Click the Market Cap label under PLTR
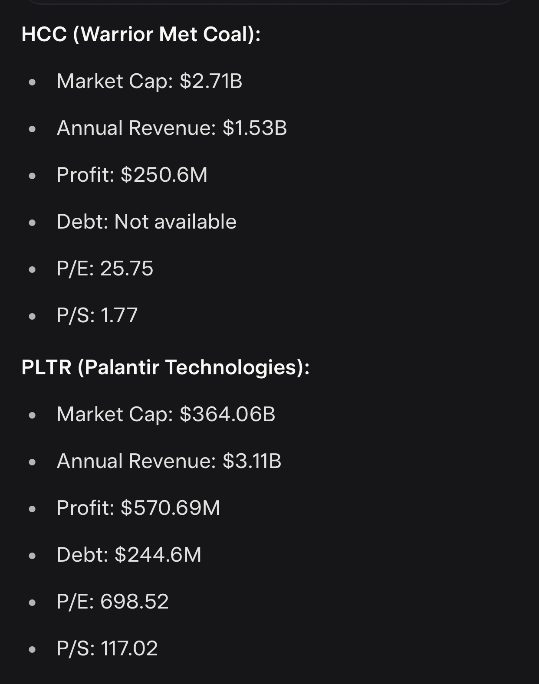This screenshot has width=539, height=684. [x=115, y=415]
